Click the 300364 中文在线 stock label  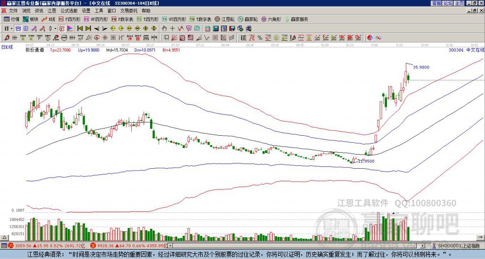(x=467, y=50)
